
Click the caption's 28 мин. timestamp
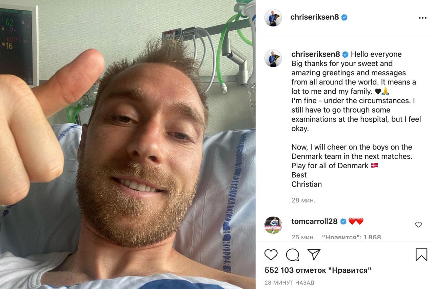[303, 200]
